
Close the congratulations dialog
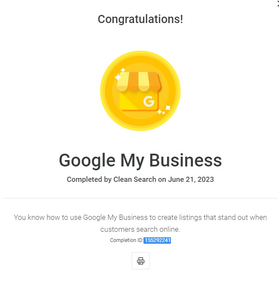click(x=278, y=3)
